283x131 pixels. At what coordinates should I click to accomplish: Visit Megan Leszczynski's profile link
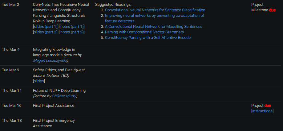coord(50,61)
